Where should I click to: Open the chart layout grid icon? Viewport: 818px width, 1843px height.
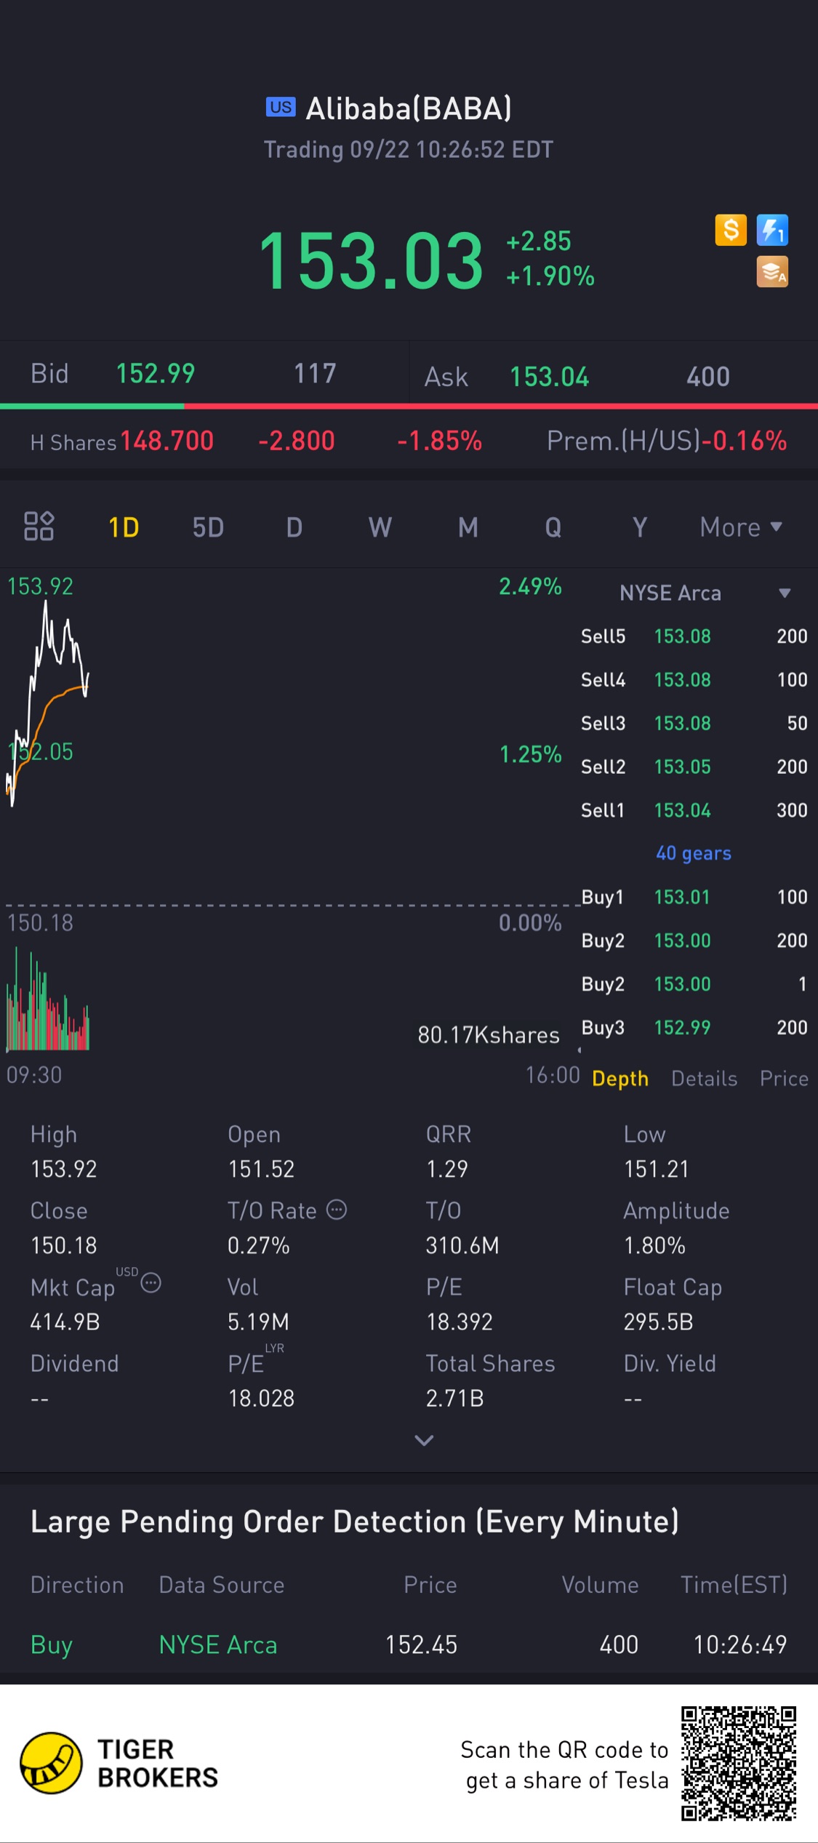[x=39, y=526]
